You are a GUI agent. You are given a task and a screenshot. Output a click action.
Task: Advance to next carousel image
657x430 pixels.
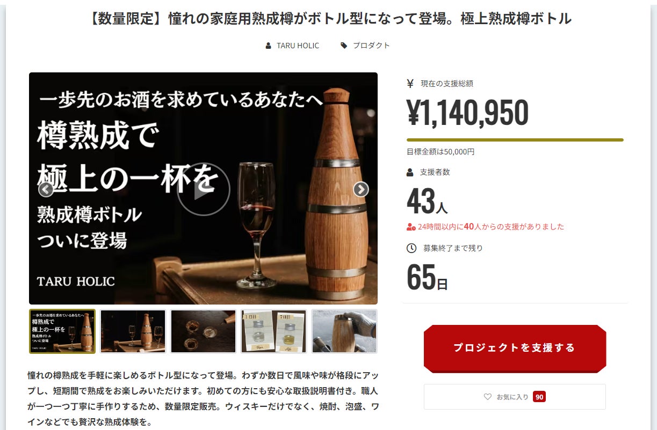click(361, 189)
